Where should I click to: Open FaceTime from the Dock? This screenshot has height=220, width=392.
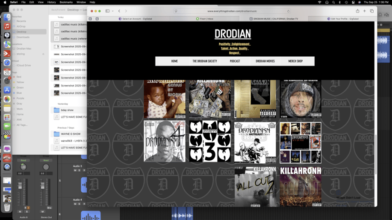pyautogui.click(x=7, y=127)
